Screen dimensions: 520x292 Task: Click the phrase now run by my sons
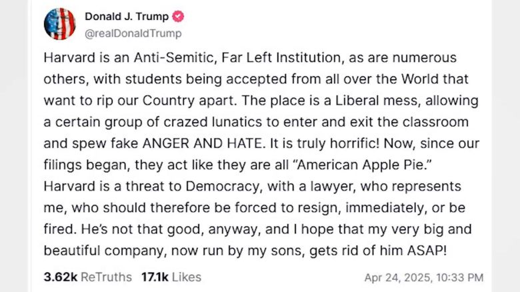tap(237, 251)
